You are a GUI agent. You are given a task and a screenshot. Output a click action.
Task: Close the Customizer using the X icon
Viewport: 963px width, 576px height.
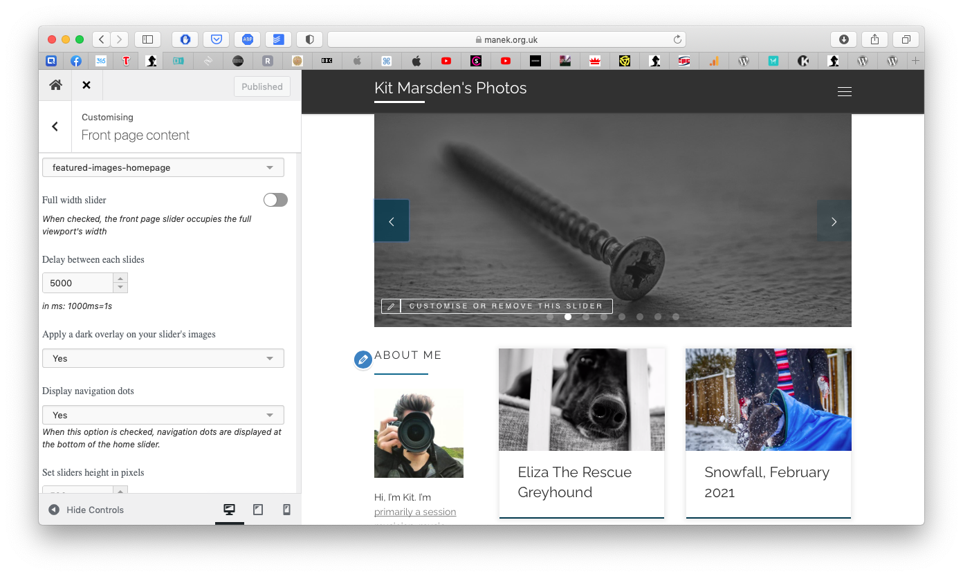[86, 86]
